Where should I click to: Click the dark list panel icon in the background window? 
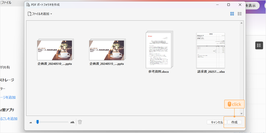point(259,45)
